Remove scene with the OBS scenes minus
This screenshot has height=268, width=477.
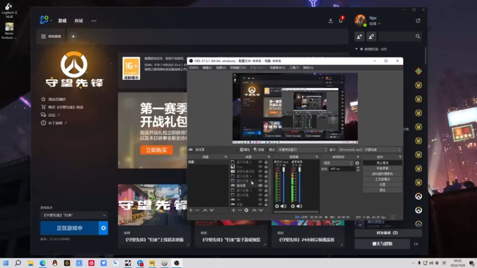[197, 210]
